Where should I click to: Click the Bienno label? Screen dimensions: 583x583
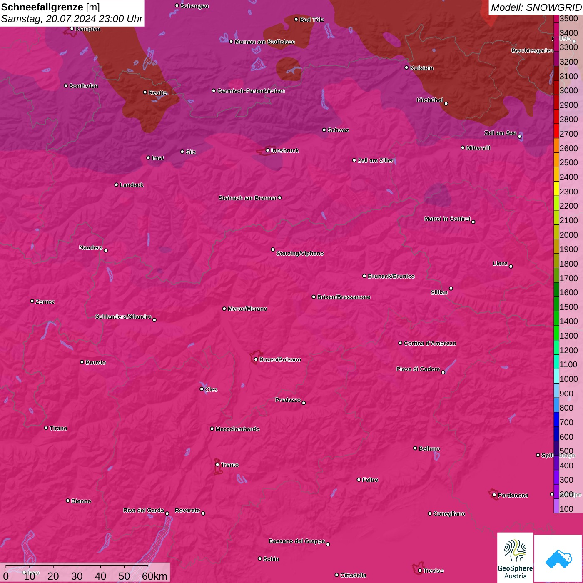(81, 501)
